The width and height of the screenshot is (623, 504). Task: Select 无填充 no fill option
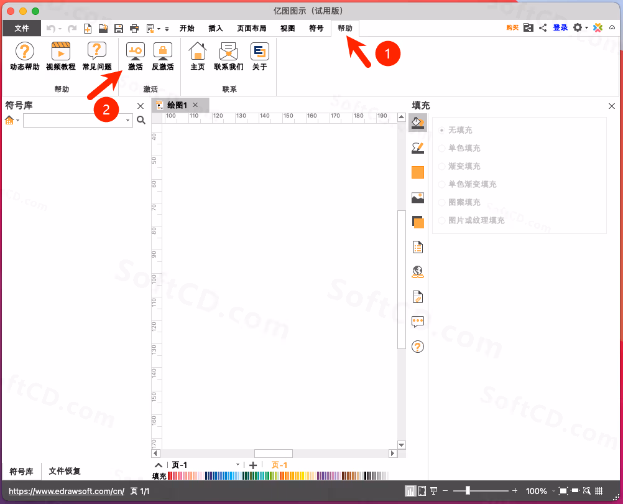pos(456,130)
